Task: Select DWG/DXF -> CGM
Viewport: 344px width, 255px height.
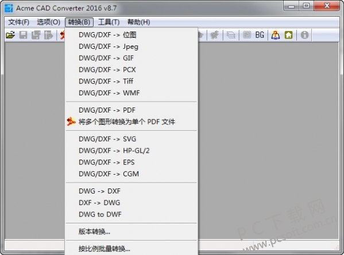Action: coord(132,174)
